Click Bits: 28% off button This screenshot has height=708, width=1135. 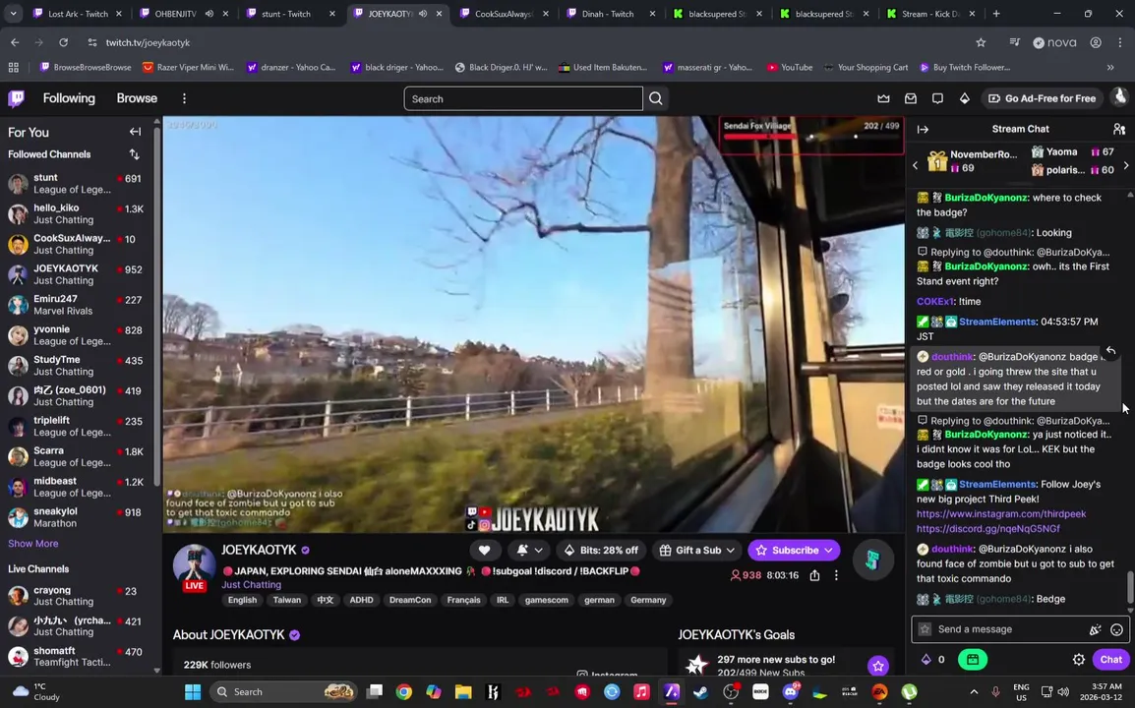click(601, 551)
